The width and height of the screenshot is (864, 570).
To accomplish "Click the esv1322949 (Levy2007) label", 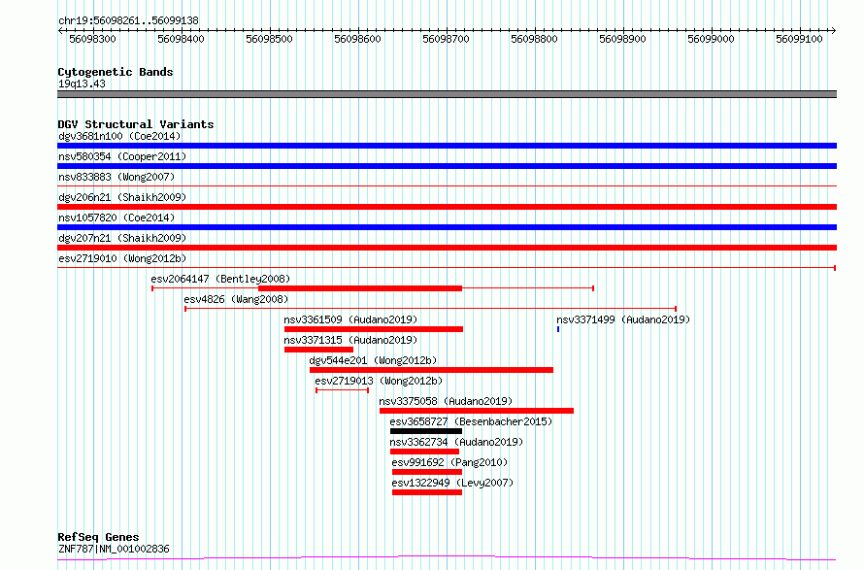I will (452, 483).
